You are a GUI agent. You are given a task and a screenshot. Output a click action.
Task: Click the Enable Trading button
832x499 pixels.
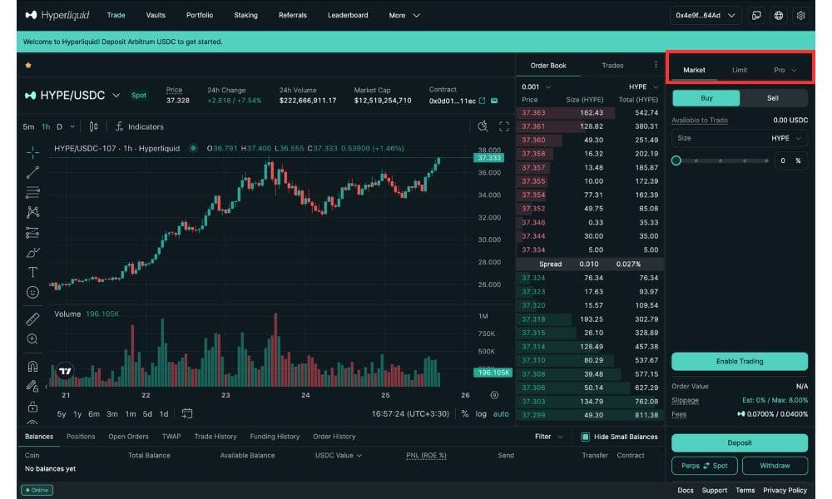pos(739,361)
